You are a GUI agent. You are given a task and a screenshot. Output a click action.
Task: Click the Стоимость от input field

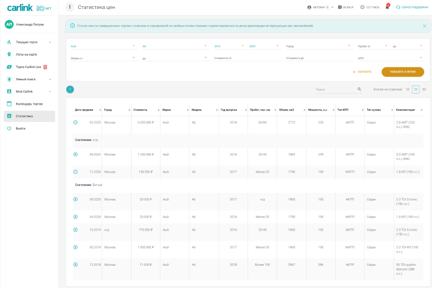[246, 58]
